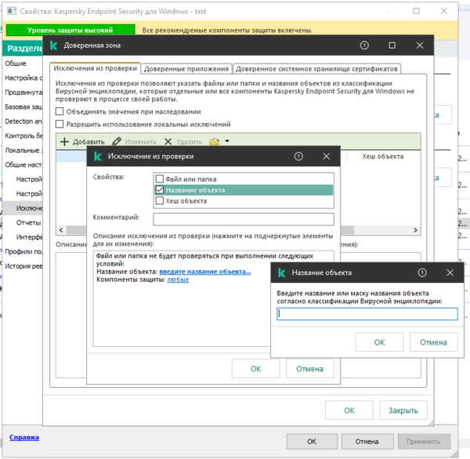This screenshot has height=459, width=470.
Task: Close the Название объекта dialog with X
Action: (450, 273)
